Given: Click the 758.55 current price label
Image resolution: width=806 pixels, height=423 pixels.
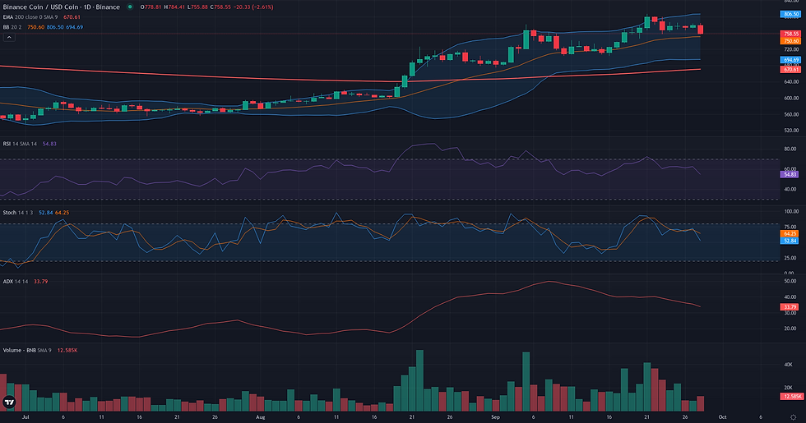Looking at the screenshot, I should (x=790, y=34).
